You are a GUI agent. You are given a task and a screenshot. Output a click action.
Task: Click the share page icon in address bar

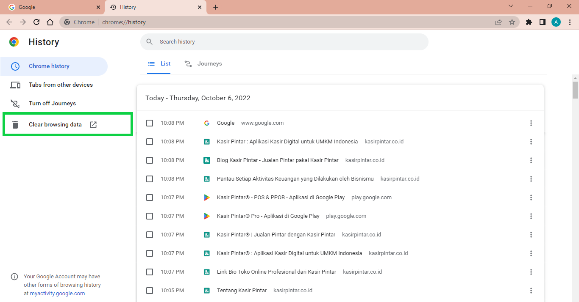[498, 22]
